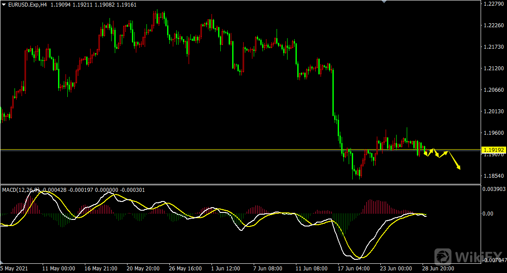The height and width of the screenshot is (273, 507).
Task: Click the 1.22790 price scale label
Action: coord(493,4)
